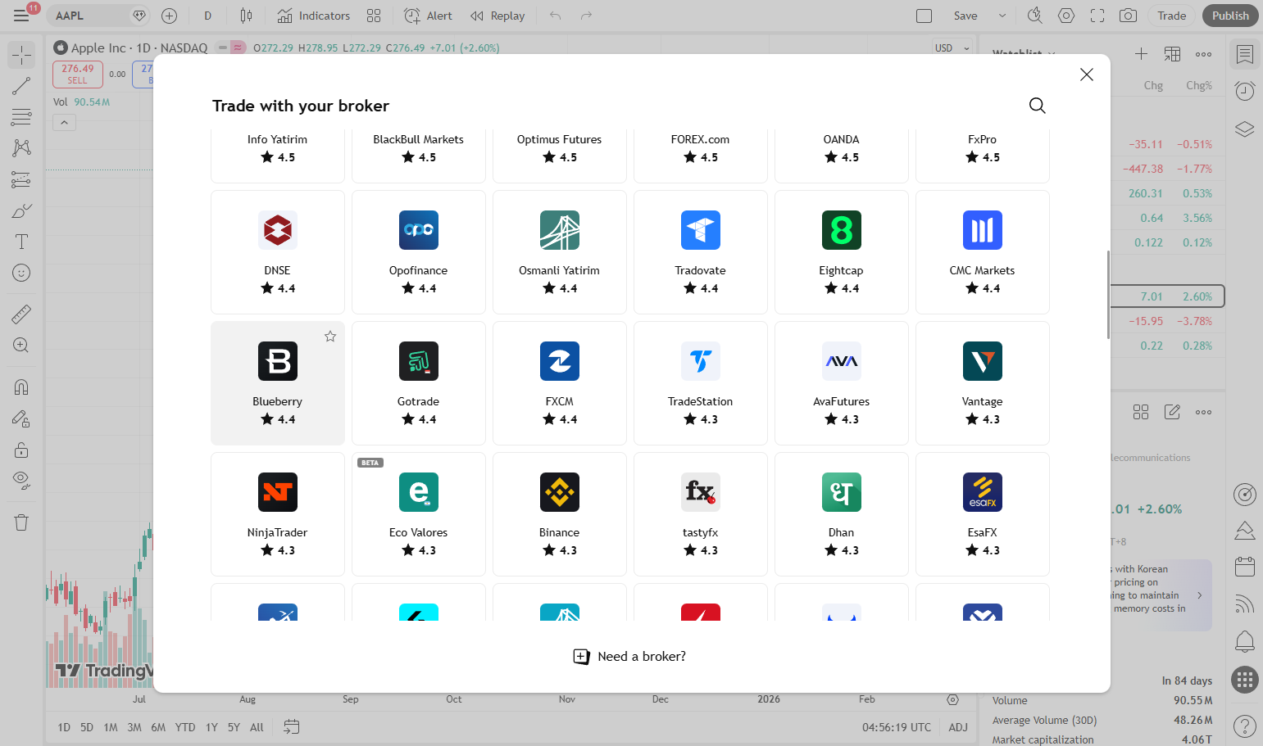Click the Publish button
This screenshot has height=746, width=1263.
click(x=1230, y=16)
